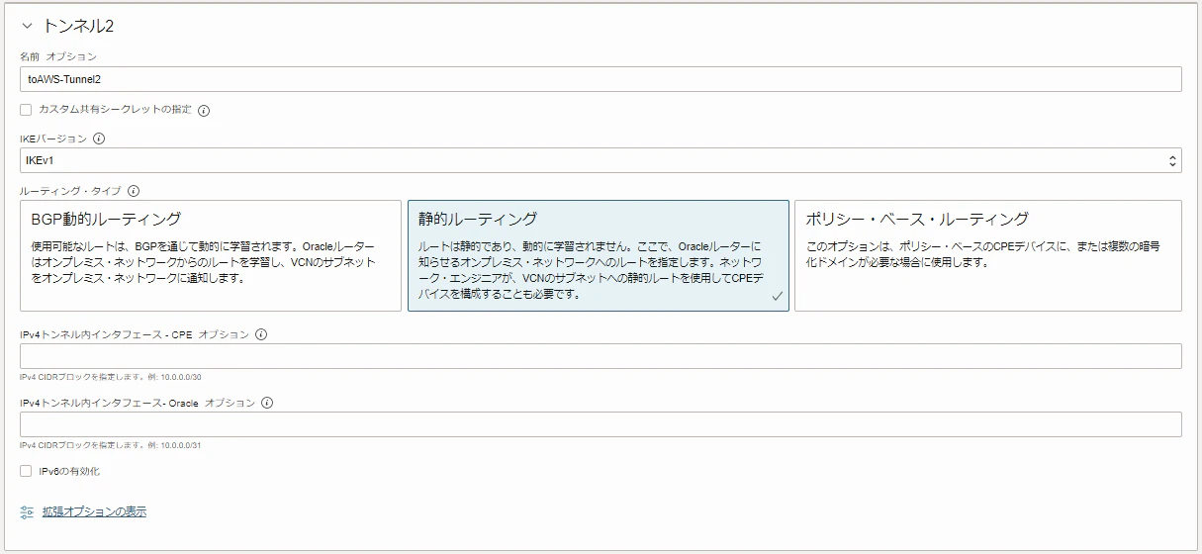This screenshot has width=1202, height=554.
Task: Open info icon beside カスタム共有シークレットの指定
Action: 204,110
